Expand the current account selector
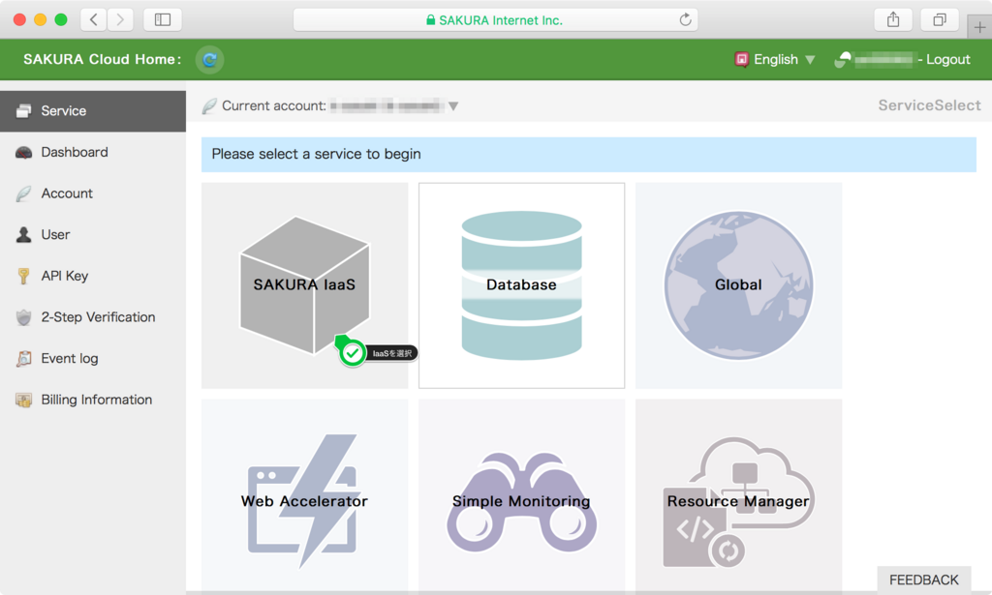The height and width of the screenshot is (595, 992). coord(451,105)
